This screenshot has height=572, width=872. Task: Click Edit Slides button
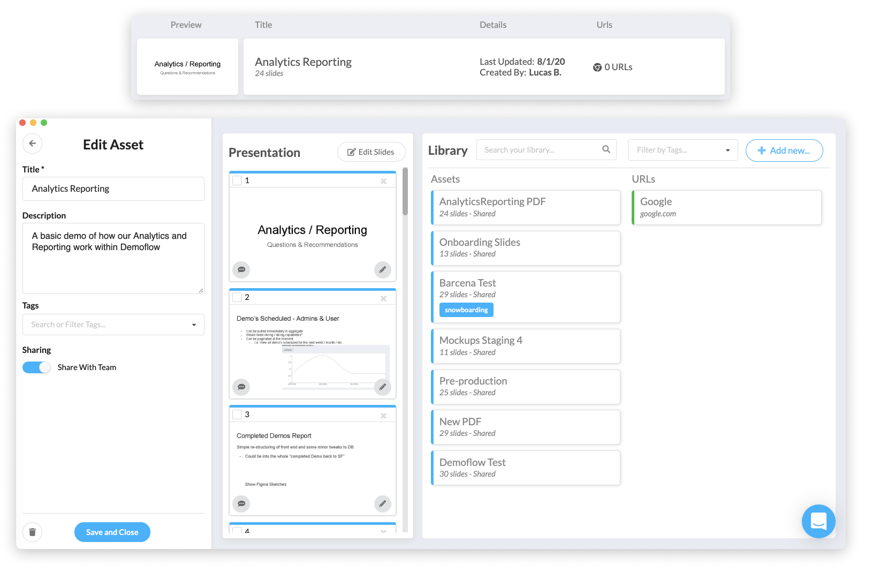(371, 152)
